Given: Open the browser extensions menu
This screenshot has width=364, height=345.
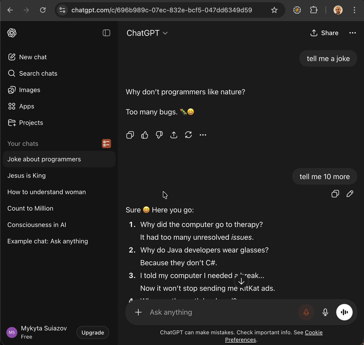Looking at the screenshot, I should 314,10.
